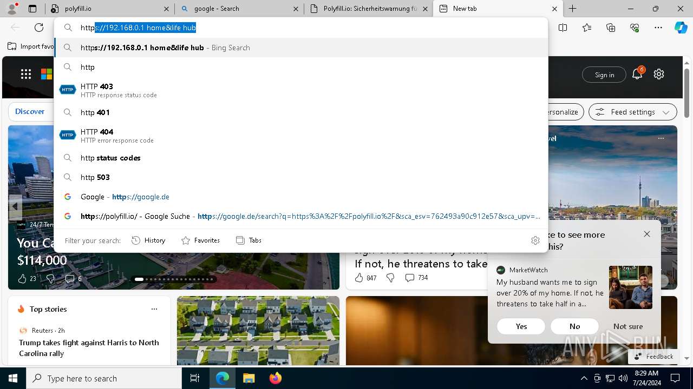Open the notifications bell icon
Image resolution: width=693 pixels, height=389 pixels.
click(637, 74)
